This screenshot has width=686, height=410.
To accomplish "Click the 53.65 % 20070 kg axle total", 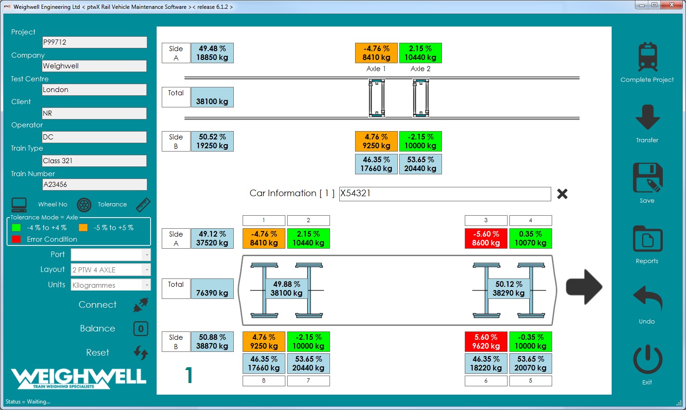I will click(x=531, y=364).
